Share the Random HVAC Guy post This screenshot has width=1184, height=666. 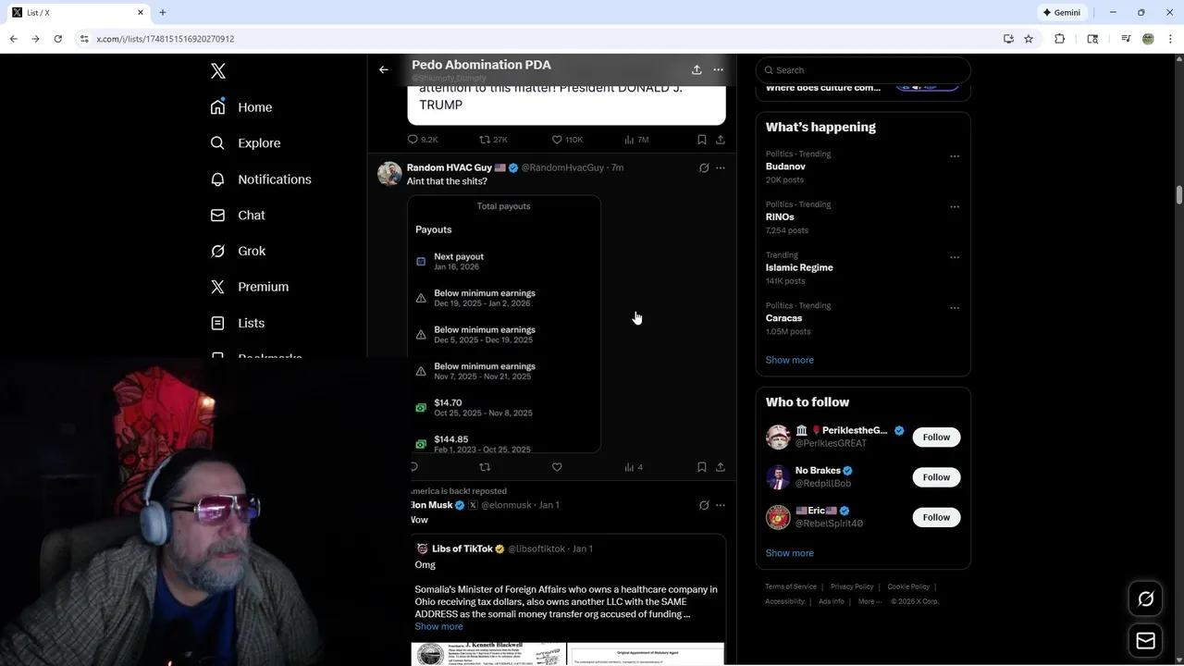(721, 467)
